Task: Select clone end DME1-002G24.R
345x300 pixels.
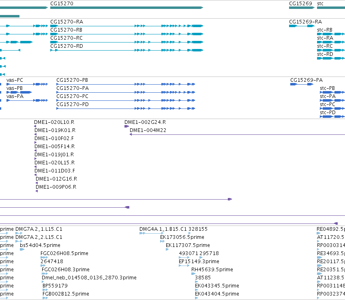Action: [126, 126]
